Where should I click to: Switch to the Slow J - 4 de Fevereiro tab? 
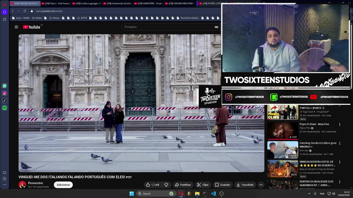(56, 4)
